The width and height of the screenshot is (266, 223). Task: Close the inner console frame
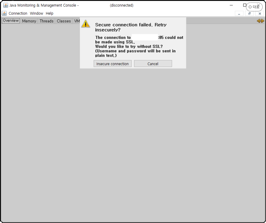pyautogui.click(x=260, y=14)
